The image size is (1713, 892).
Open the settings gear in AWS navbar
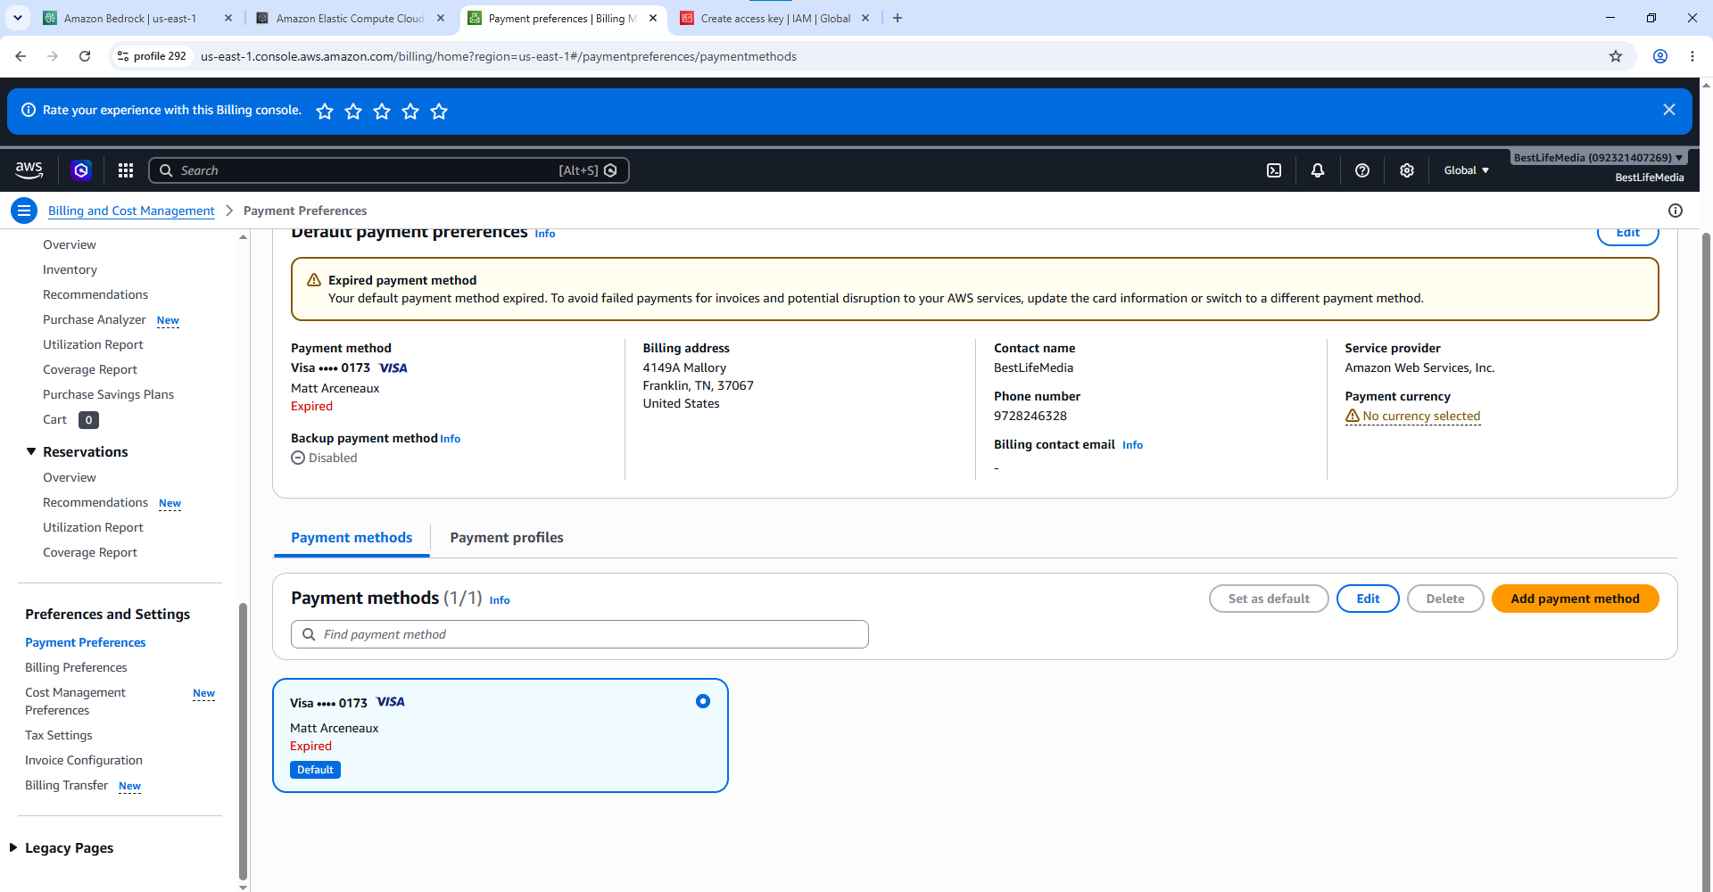(1407, 170)
